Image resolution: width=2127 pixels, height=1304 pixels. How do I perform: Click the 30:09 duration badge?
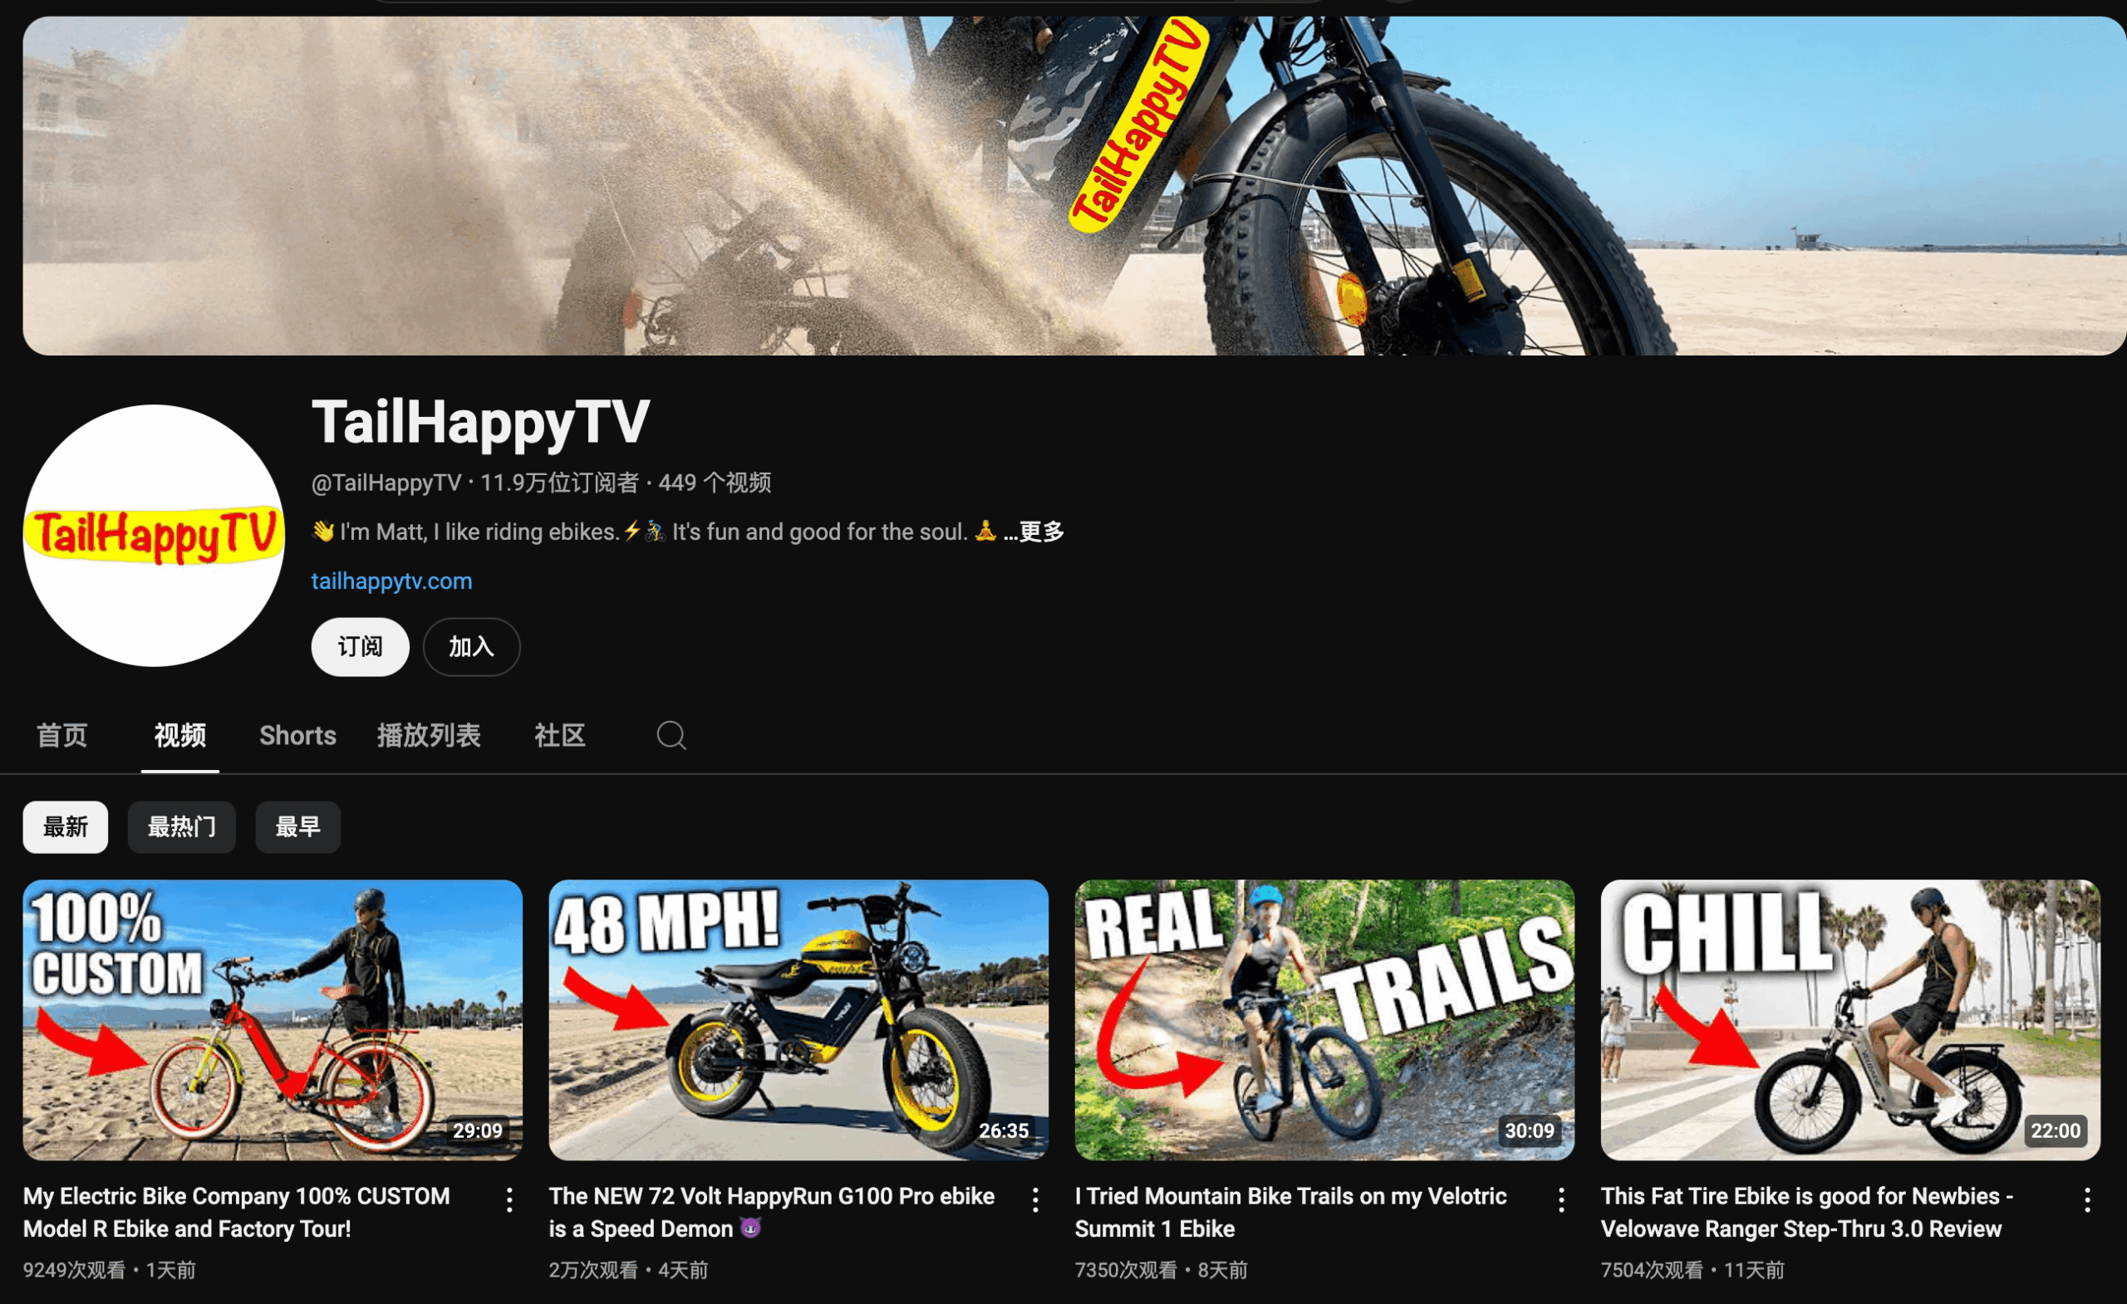(1530, 1130)
